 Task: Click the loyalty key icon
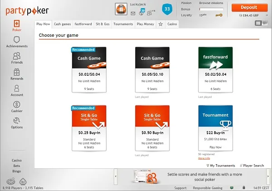[219, 15]
